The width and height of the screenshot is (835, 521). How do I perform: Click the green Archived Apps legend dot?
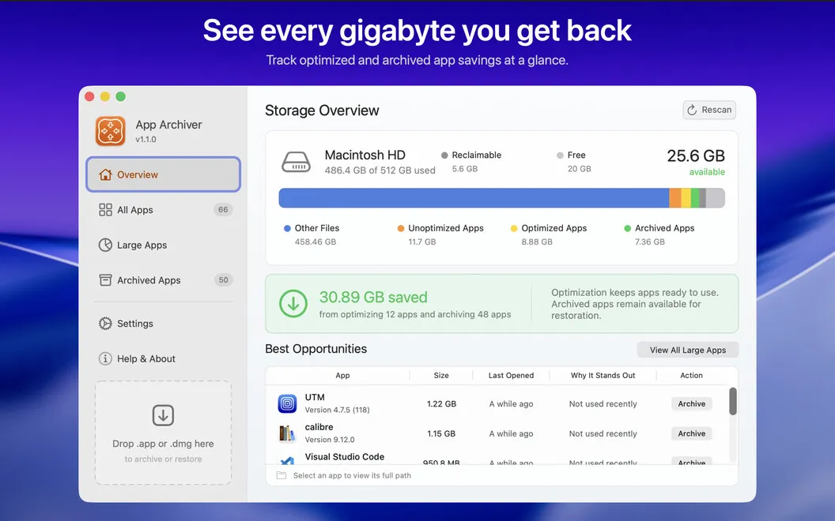point(627,228)
